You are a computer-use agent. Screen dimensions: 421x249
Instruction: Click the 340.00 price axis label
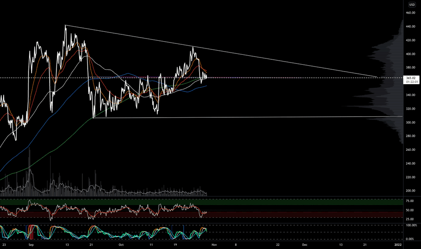411,95
